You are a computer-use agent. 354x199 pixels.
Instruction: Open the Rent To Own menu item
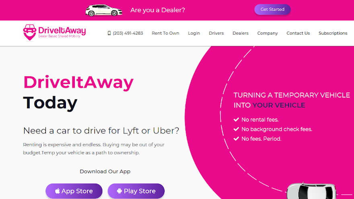click(x=165, y=33)
